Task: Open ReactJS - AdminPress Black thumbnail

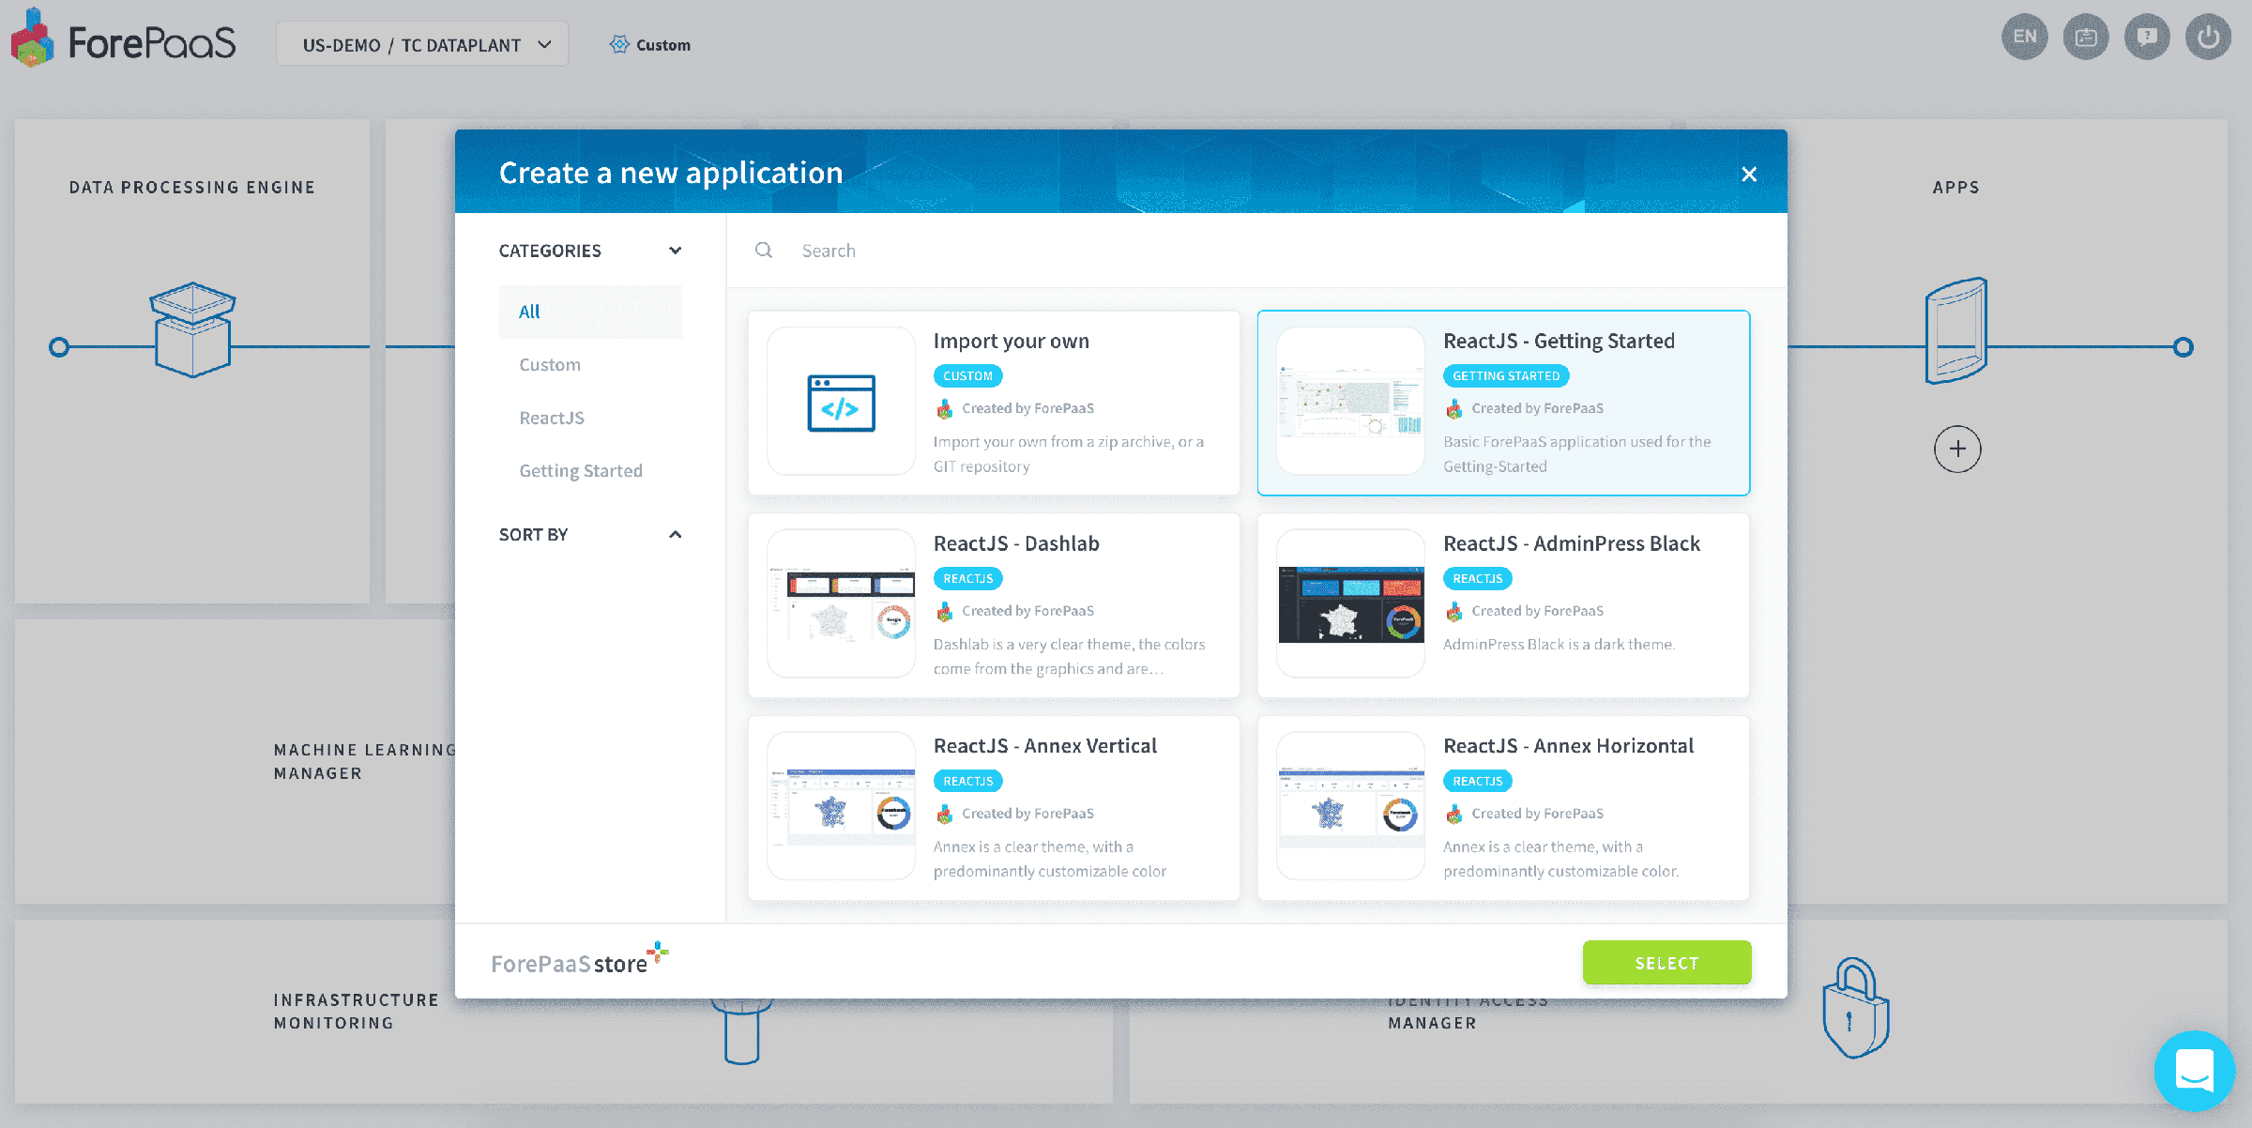Action: point(1350,603)
